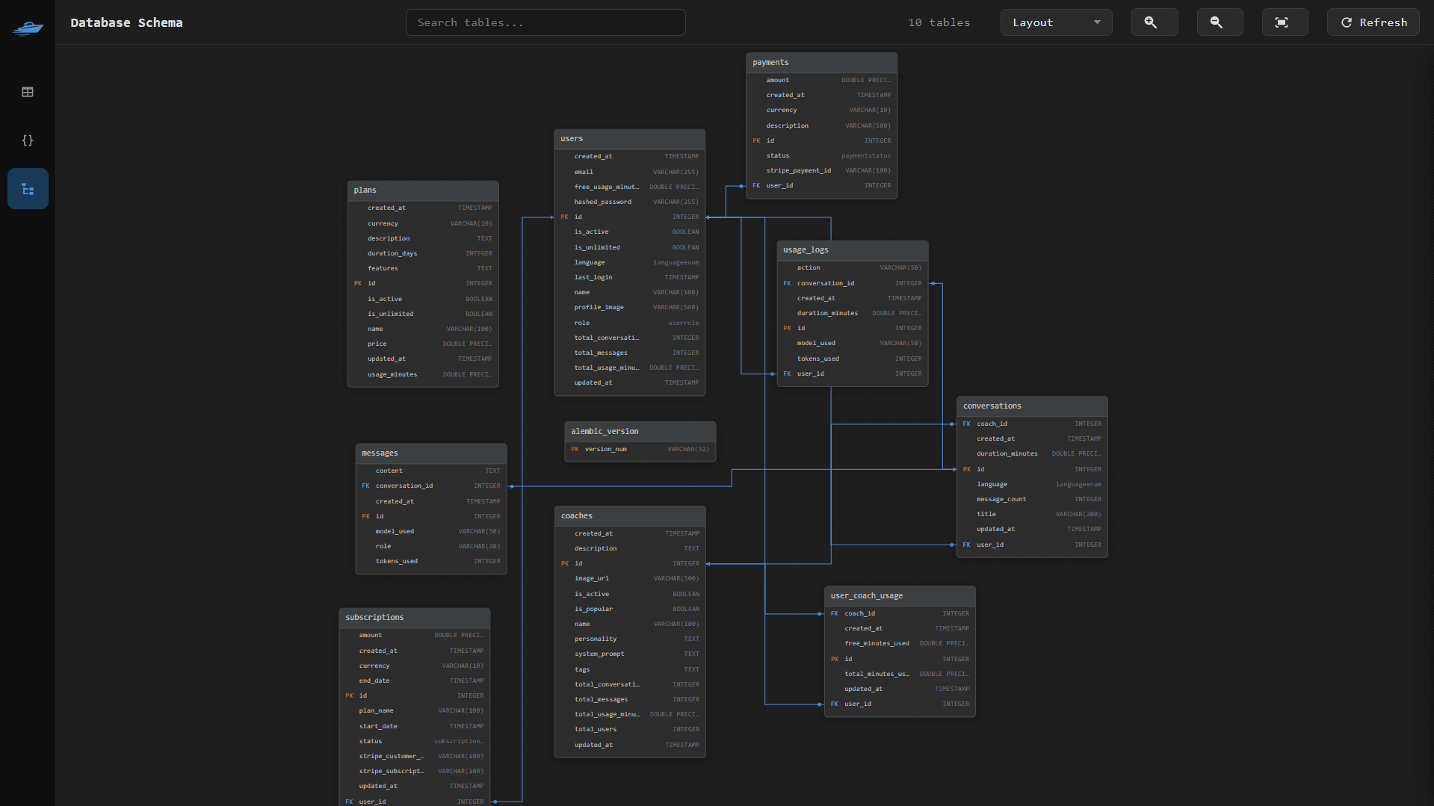
Task: Zoom out with the magnifier minus icon
Action: point(1219,22)
